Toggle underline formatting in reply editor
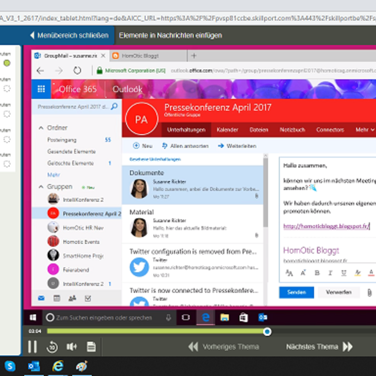The width and height of the screenshot is (376, 376). [344, 273]
